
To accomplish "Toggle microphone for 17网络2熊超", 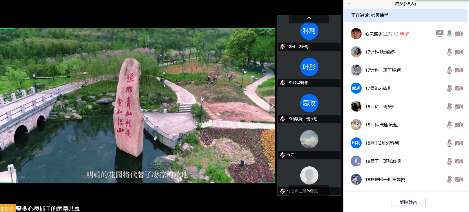I will [x=449, y=89].
